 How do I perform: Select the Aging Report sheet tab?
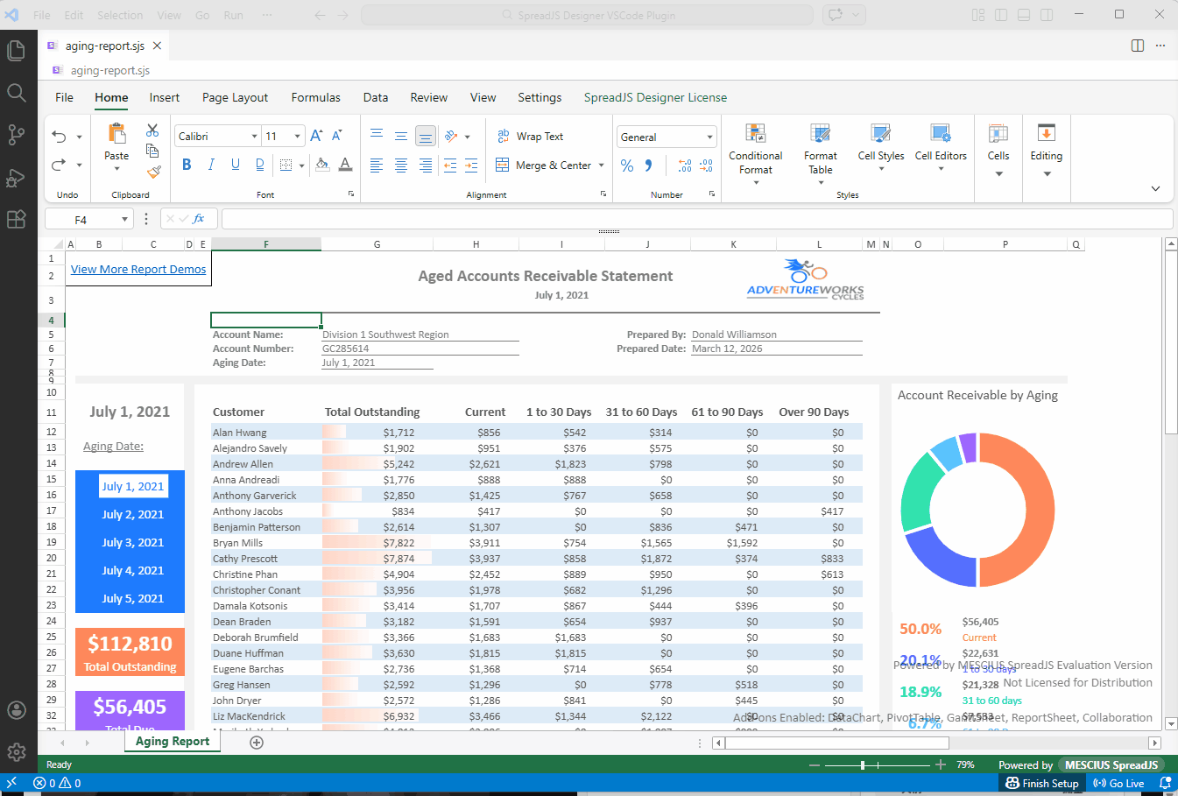173,742
